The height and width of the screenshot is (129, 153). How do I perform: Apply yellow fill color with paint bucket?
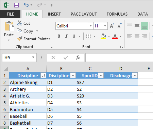[x=103, y=36]
